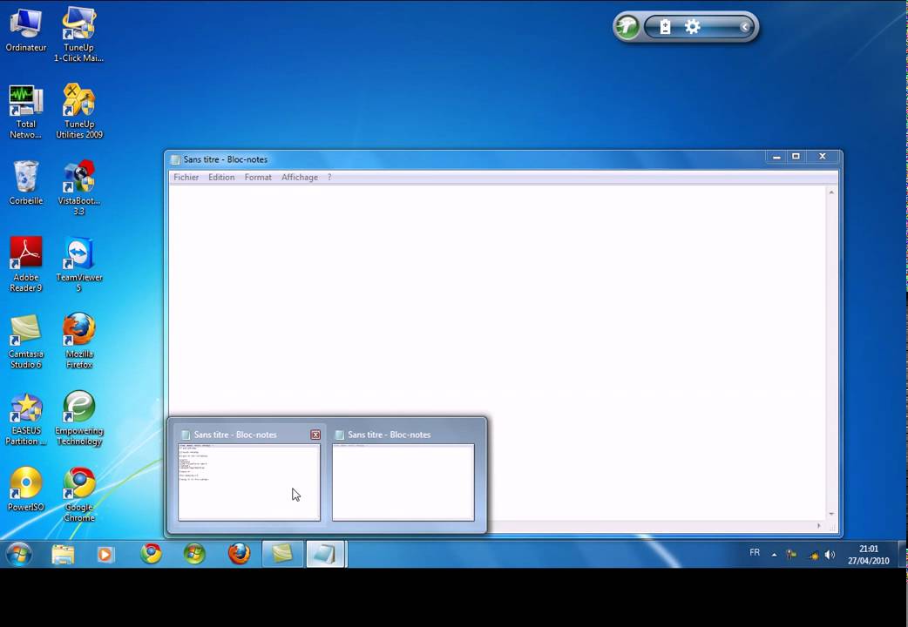Select the Corbeille recycle bin icon
The image size is (908, 627).
point(25,183)
